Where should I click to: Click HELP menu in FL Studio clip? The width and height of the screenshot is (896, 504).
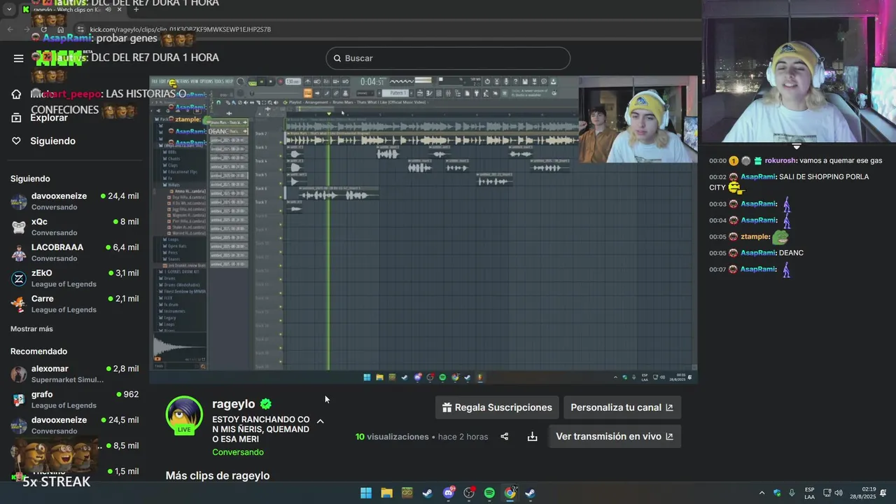(228, 81)
